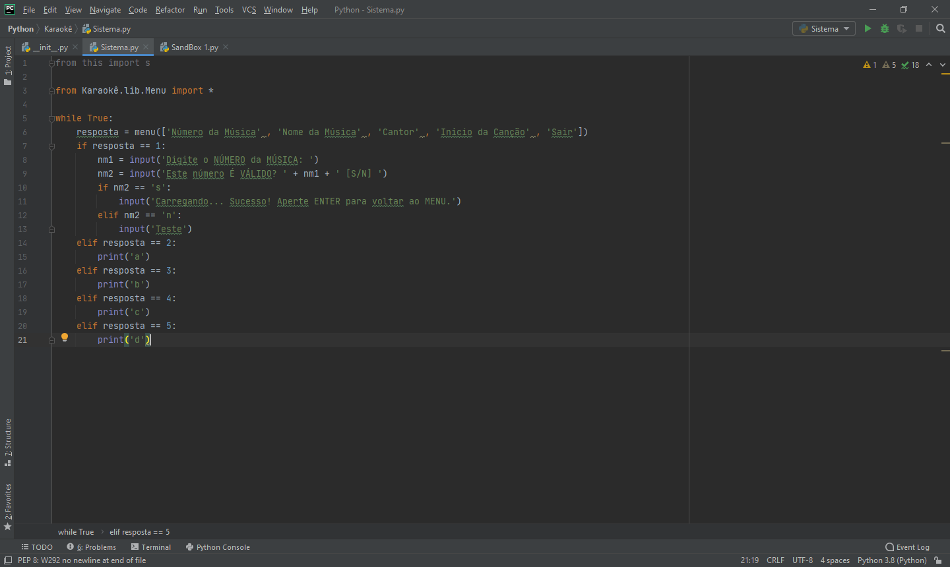Open the Edit menu

point(50,10)
